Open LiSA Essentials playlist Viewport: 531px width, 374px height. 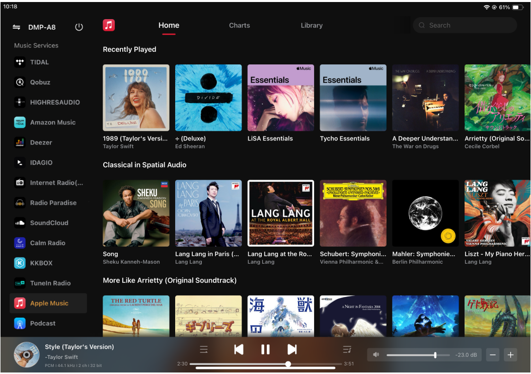coord(281,98)
